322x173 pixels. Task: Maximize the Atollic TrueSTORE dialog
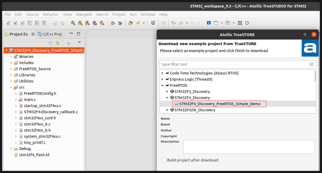coord(305,35)
